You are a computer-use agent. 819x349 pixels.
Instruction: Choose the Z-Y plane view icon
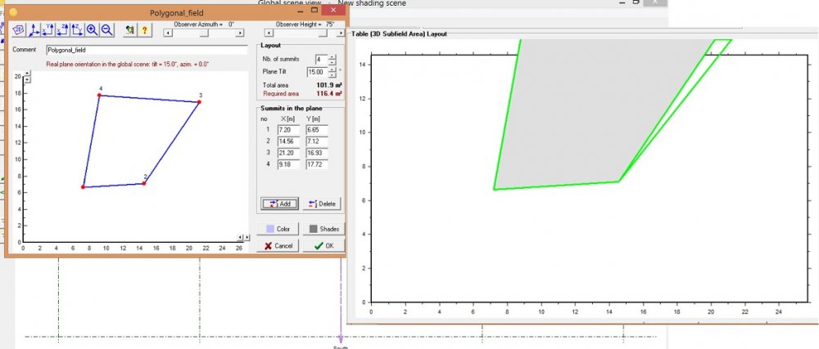point(77,29)
